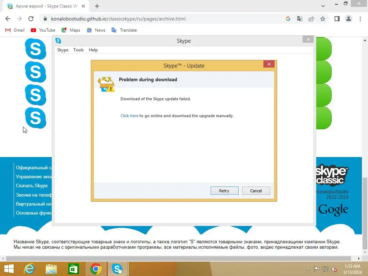Click the bottom Skype logo above the cursor
This screenshot has width=368, height=276.
coord(36,118)
